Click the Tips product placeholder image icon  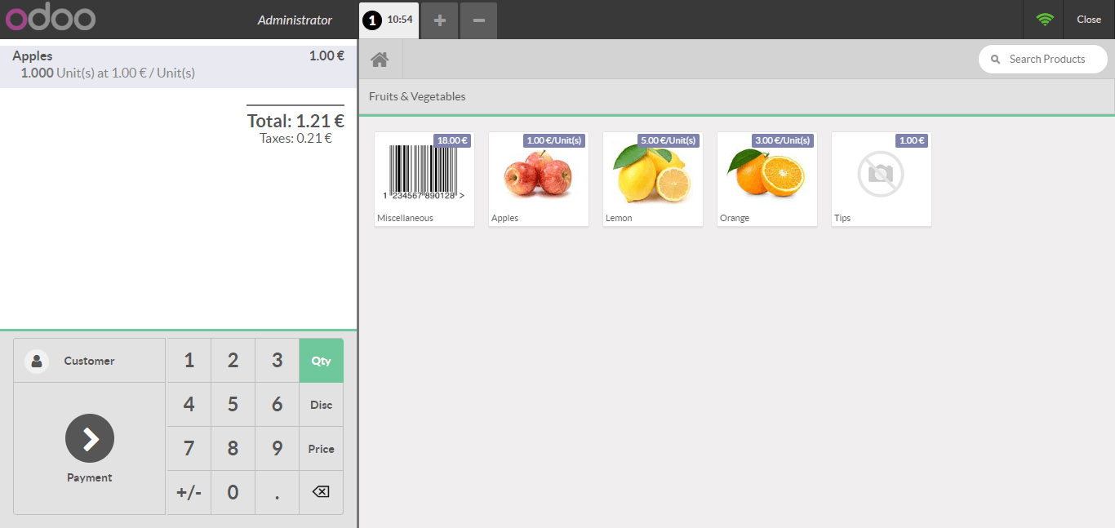pyautogui.click(x=881, y=173)
